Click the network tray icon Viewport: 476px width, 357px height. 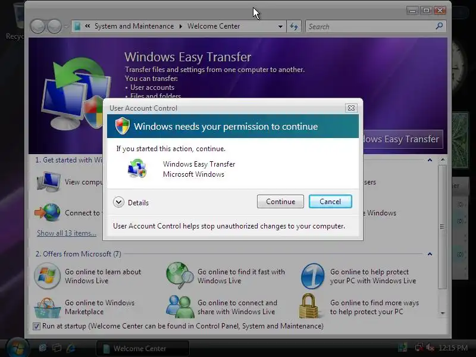(x=419, y=347)
